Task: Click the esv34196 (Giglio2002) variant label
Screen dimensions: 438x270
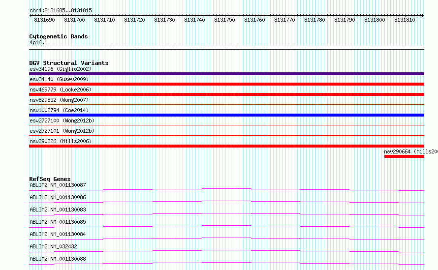Action: 61,69
